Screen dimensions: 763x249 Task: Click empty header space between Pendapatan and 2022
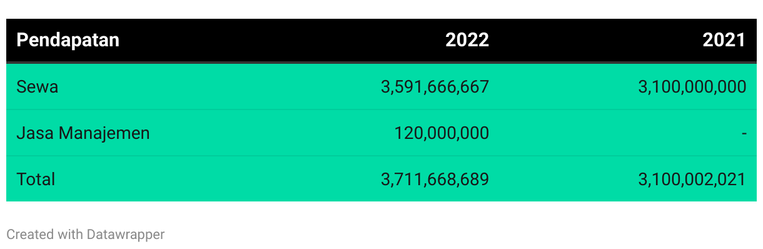click(x=281, y=41)
